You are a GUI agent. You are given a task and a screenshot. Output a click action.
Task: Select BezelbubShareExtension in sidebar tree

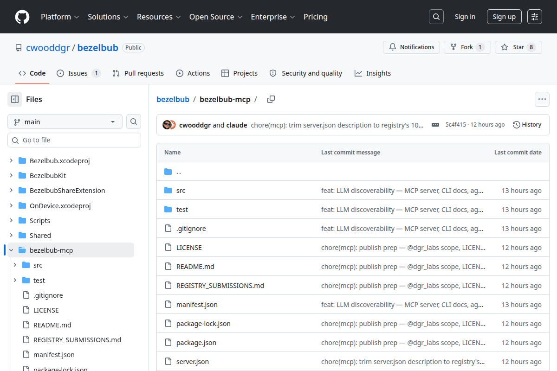click(67, 191)
